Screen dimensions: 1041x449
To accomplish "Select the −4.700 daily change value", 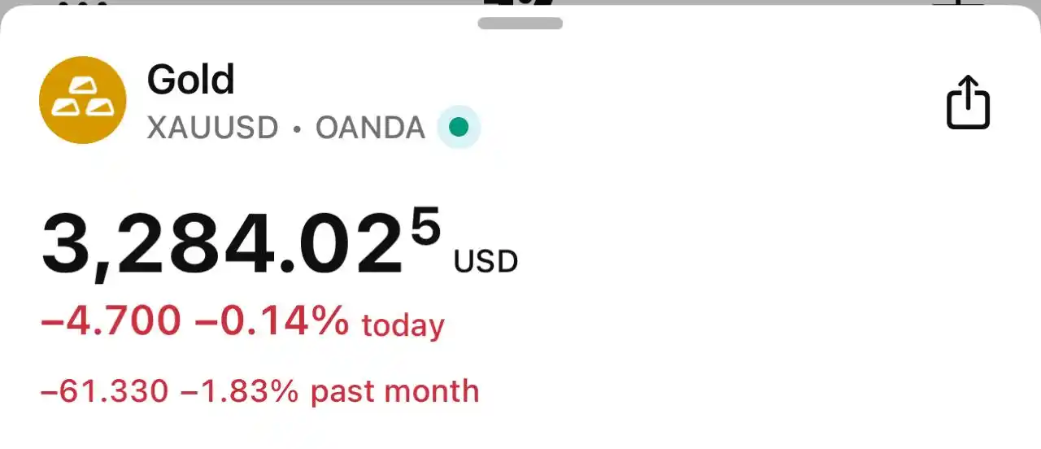I will [111, 320].
